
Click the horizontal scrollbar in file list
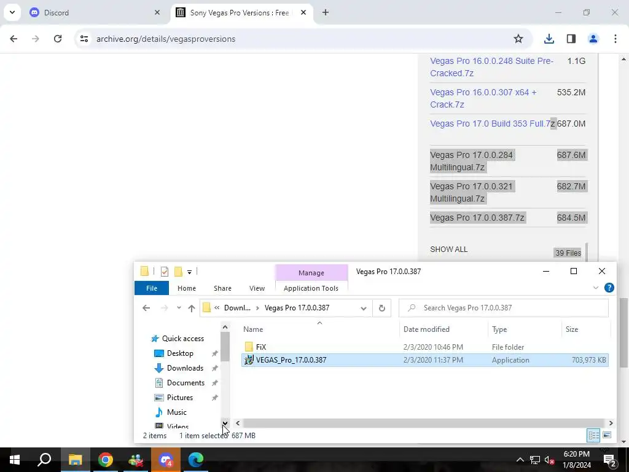424,423
